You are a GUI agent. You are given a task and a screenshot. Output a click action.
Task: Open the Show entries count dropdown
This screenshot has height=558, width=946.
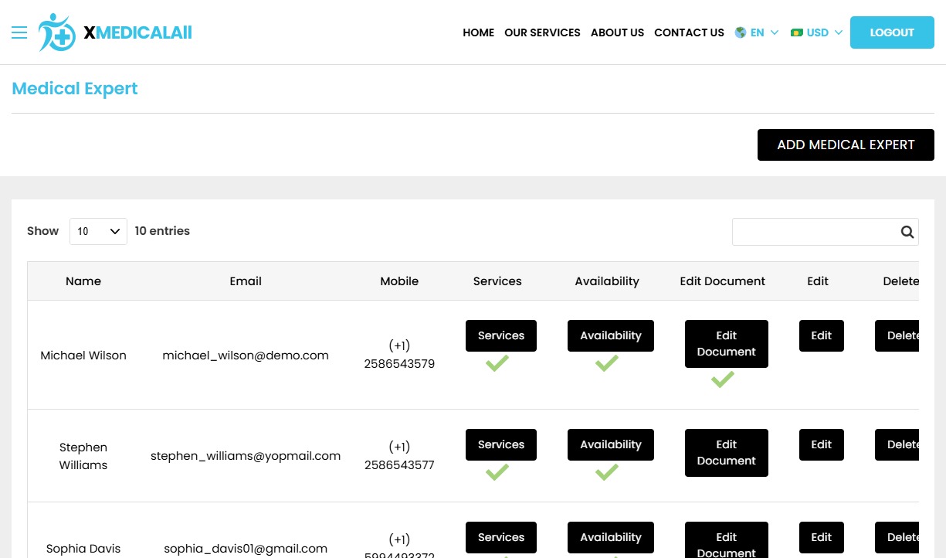(x=98, y=231)
